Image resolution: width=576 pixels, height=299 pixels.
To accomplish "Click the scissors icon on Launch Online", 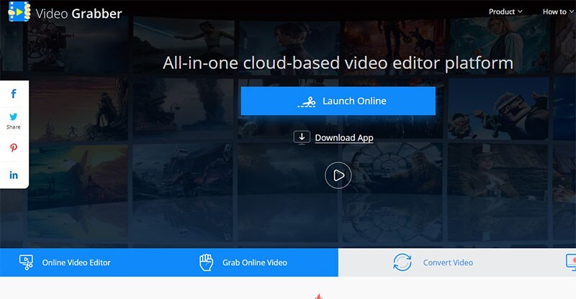I will (307, 101).
